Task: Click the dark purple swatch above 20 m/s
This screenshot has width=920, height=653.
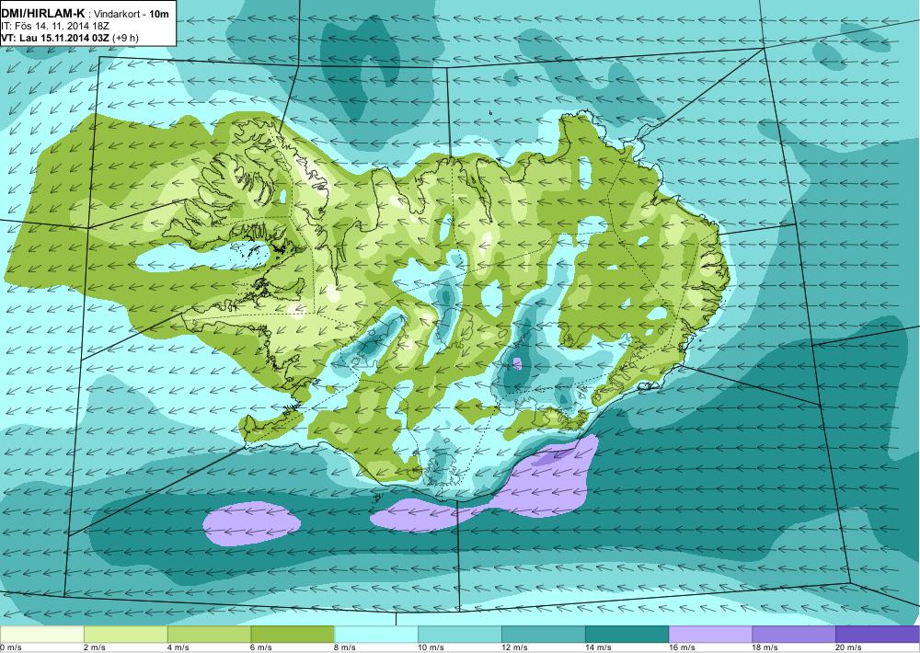Action: pos(878,635)
